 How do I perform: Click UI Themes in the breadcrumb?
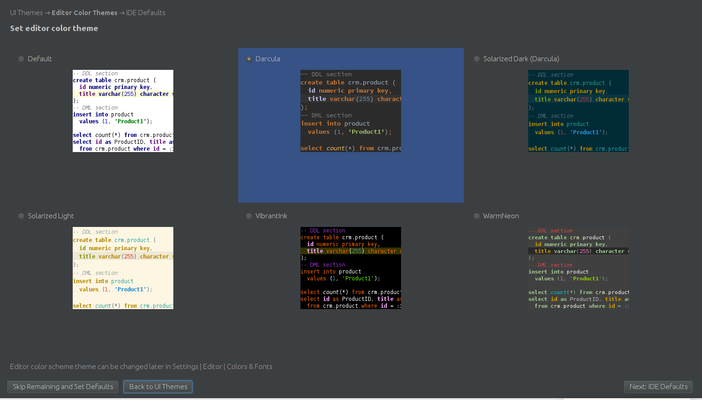pos(27,13)
